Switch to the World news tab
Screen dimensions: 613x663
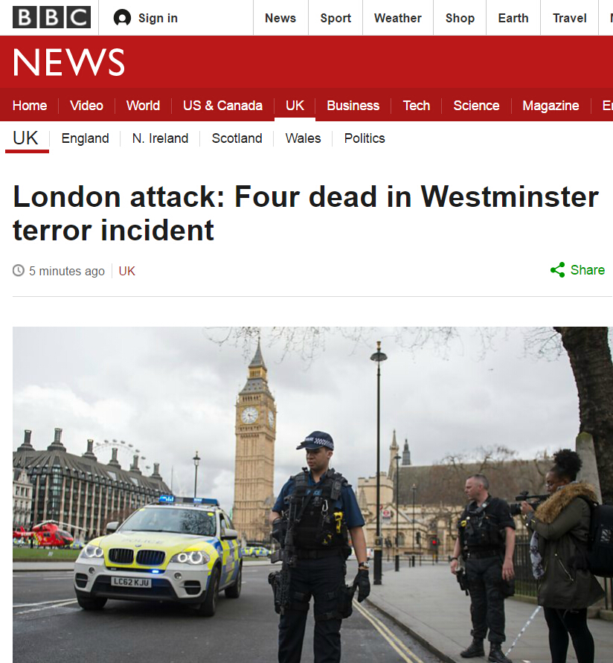(x=143, y=105)
